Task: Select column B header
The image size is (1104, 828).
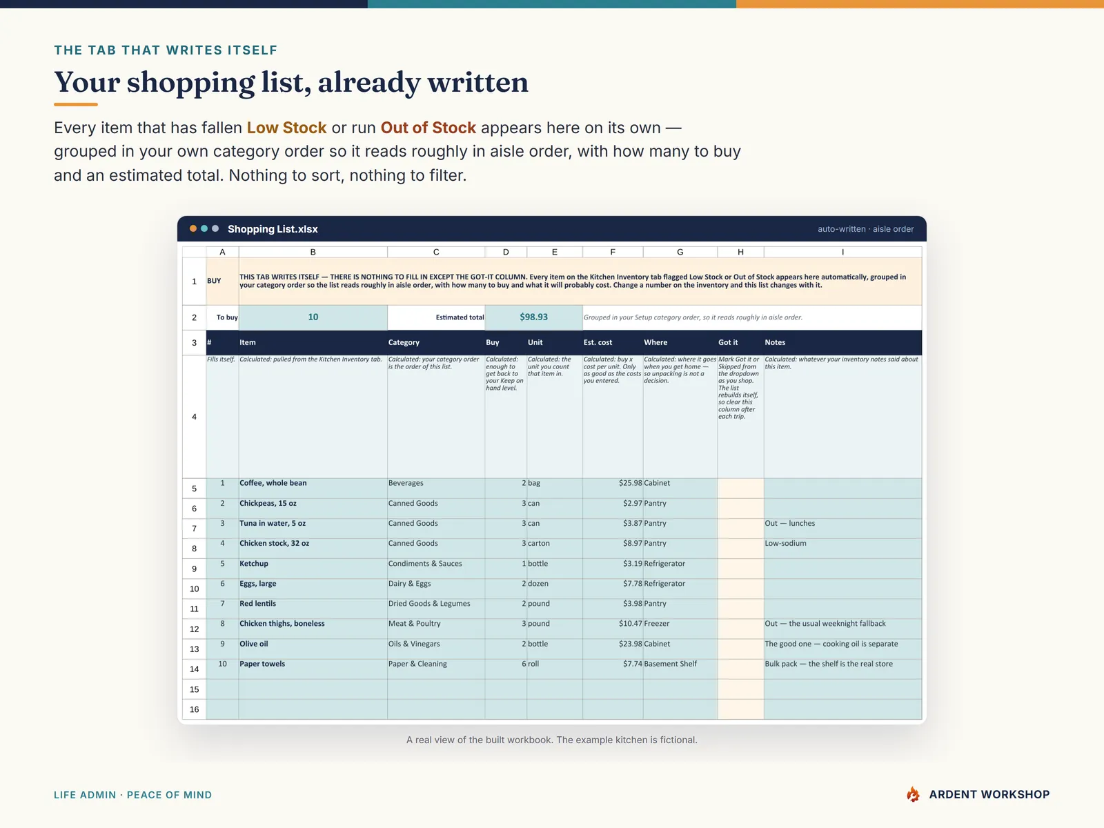Action: [x=313, y=252]
